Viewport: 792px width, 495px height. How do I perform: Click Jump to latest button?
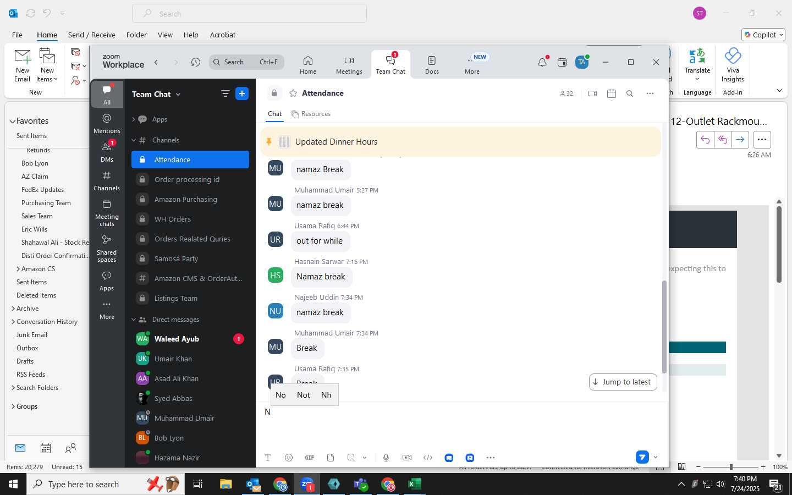click(x=623, y=382)
